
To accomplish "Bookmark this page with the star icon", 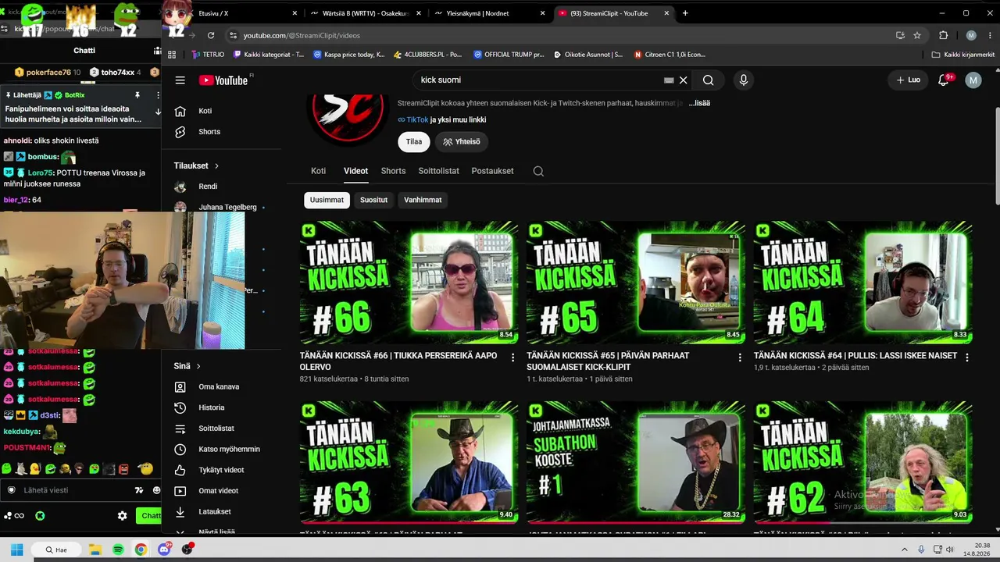I will click(x=917, y=35).
